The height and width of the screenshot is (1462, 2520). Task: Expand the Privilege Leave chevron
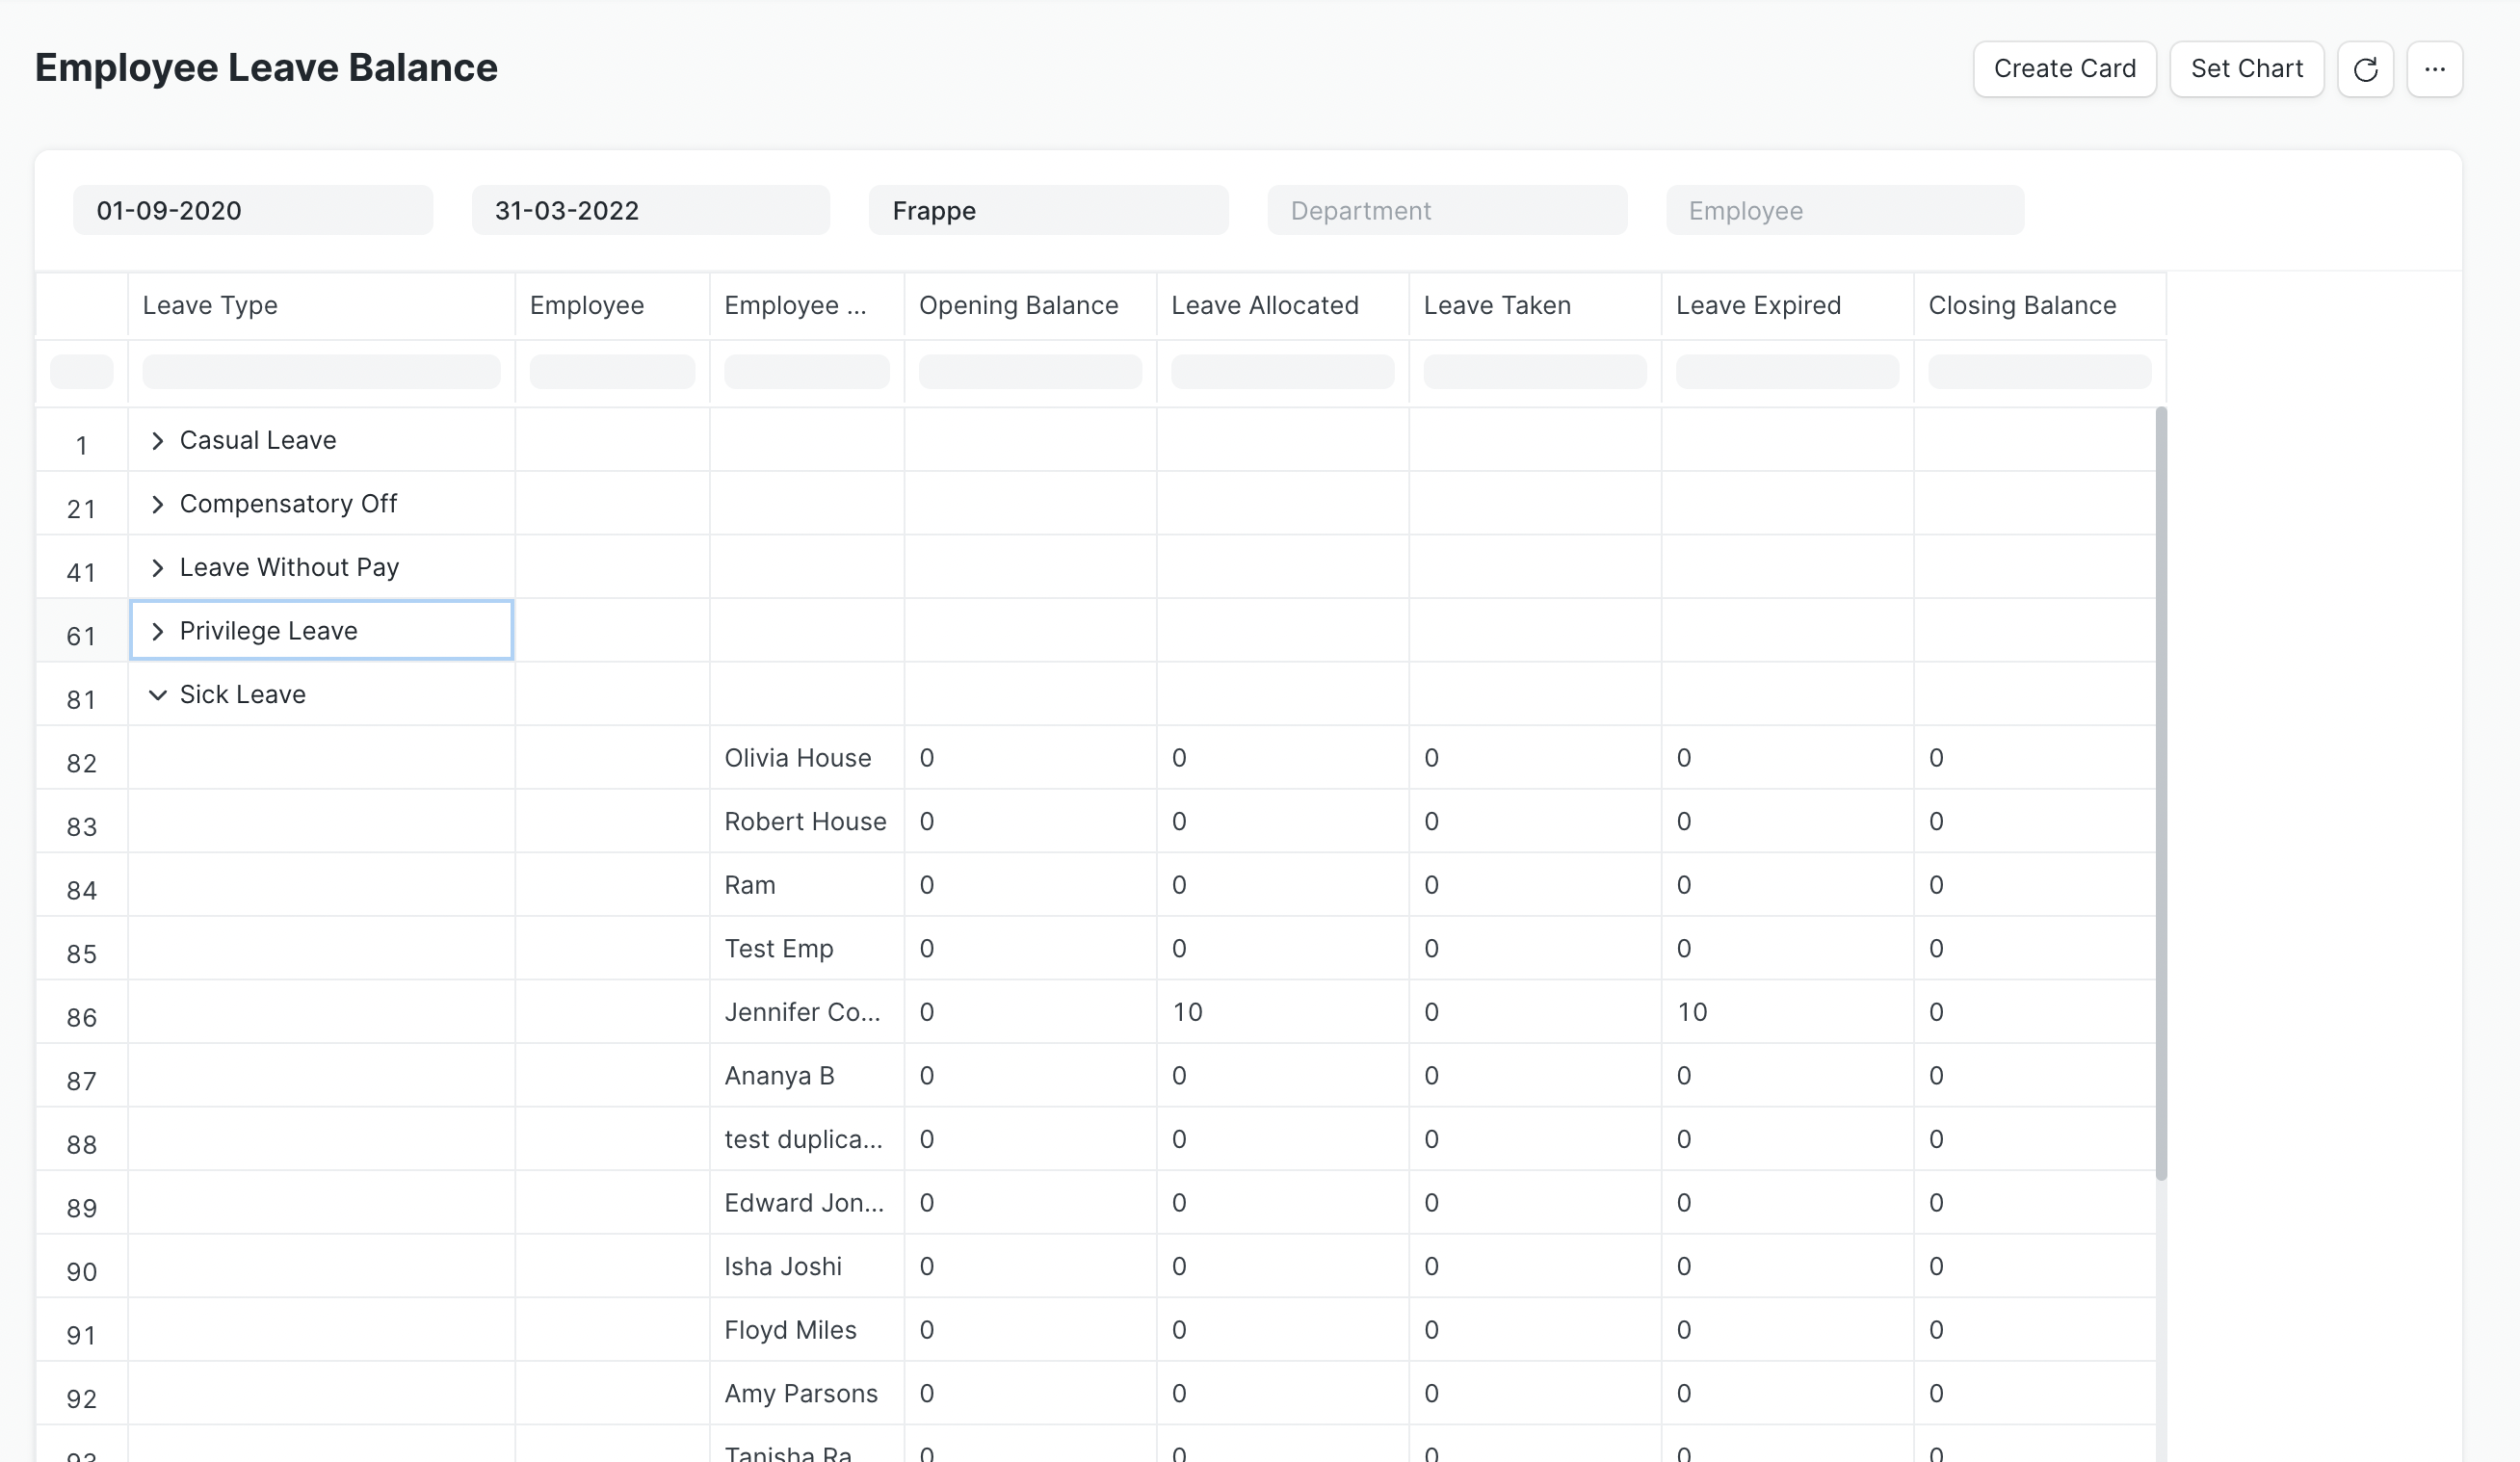tap(157, 631)
